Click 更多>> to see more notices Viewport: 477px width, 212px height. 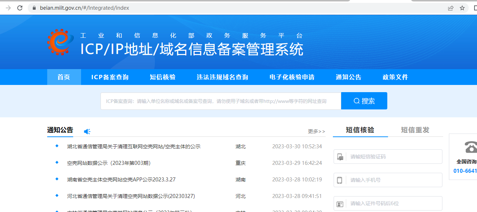[x=316, y=131]
